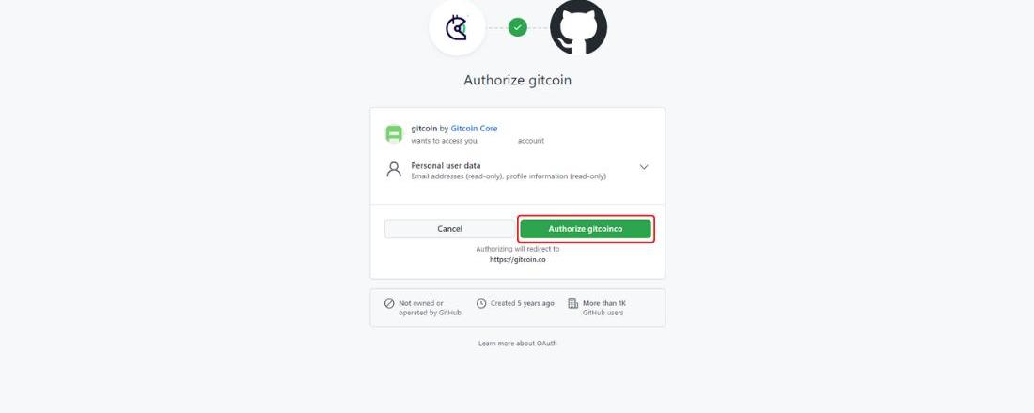Click the Created 5 years ago label
The height and width of the screenshot is (413, 1034).
click(x=523, y=304)
